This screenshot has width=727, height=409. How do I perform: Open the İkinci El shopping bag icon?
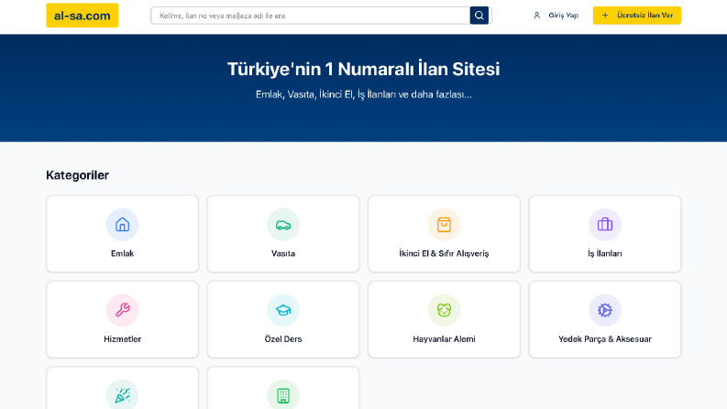click(x=444, y=225)
